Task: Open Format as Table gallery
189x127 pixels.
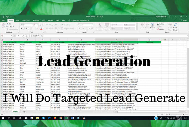Action: coord(107,27)
